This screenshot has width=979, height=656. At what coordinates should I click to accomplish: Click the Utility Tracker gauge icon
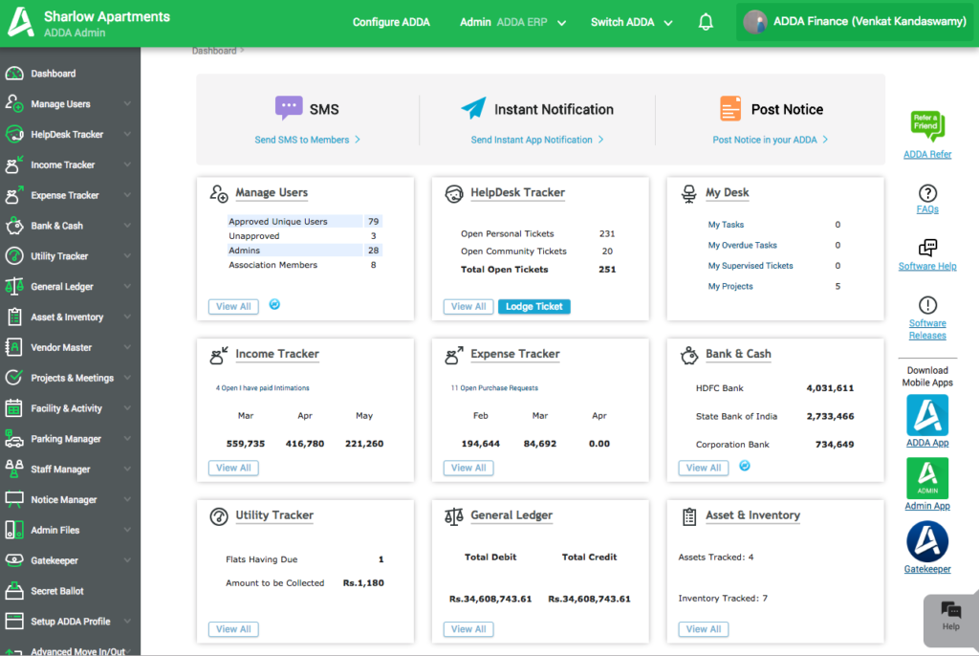[219, 516]
